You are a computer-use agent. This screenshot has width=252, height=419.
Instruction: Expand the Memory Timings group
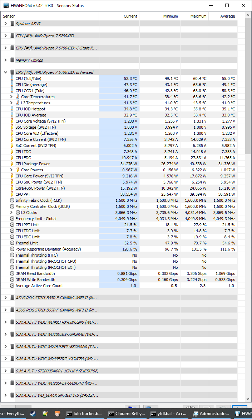(5, 60)
